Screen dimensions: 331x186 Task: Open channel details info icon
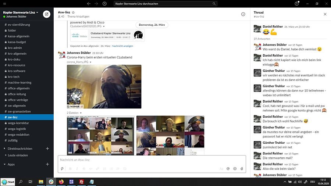(243, 14)
